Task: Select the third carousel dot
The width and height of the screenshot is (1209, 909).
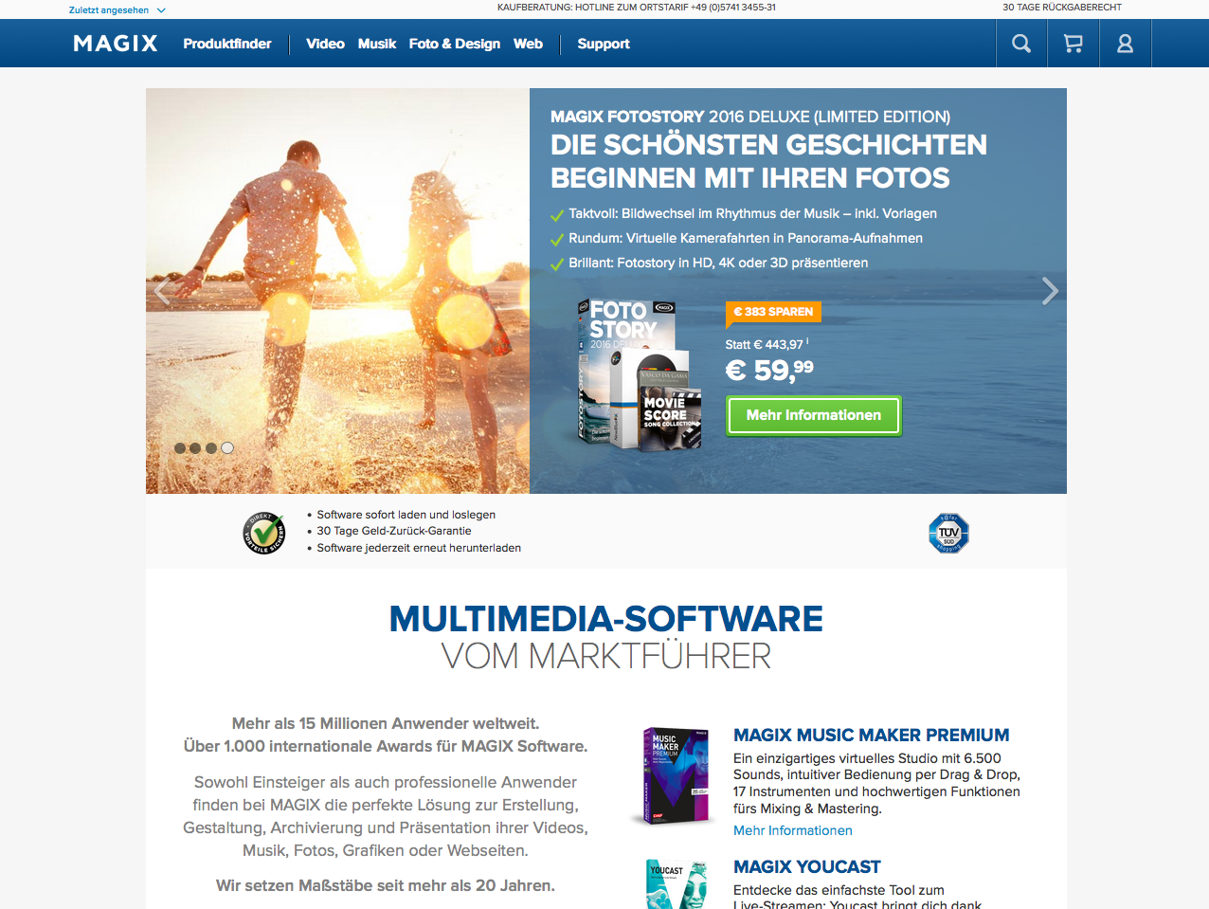Action: coord(211,448)
